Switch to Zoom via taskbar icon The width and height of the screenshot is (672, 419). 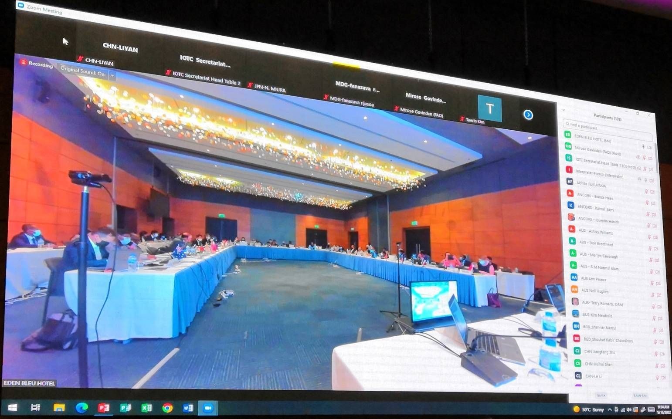208,408
